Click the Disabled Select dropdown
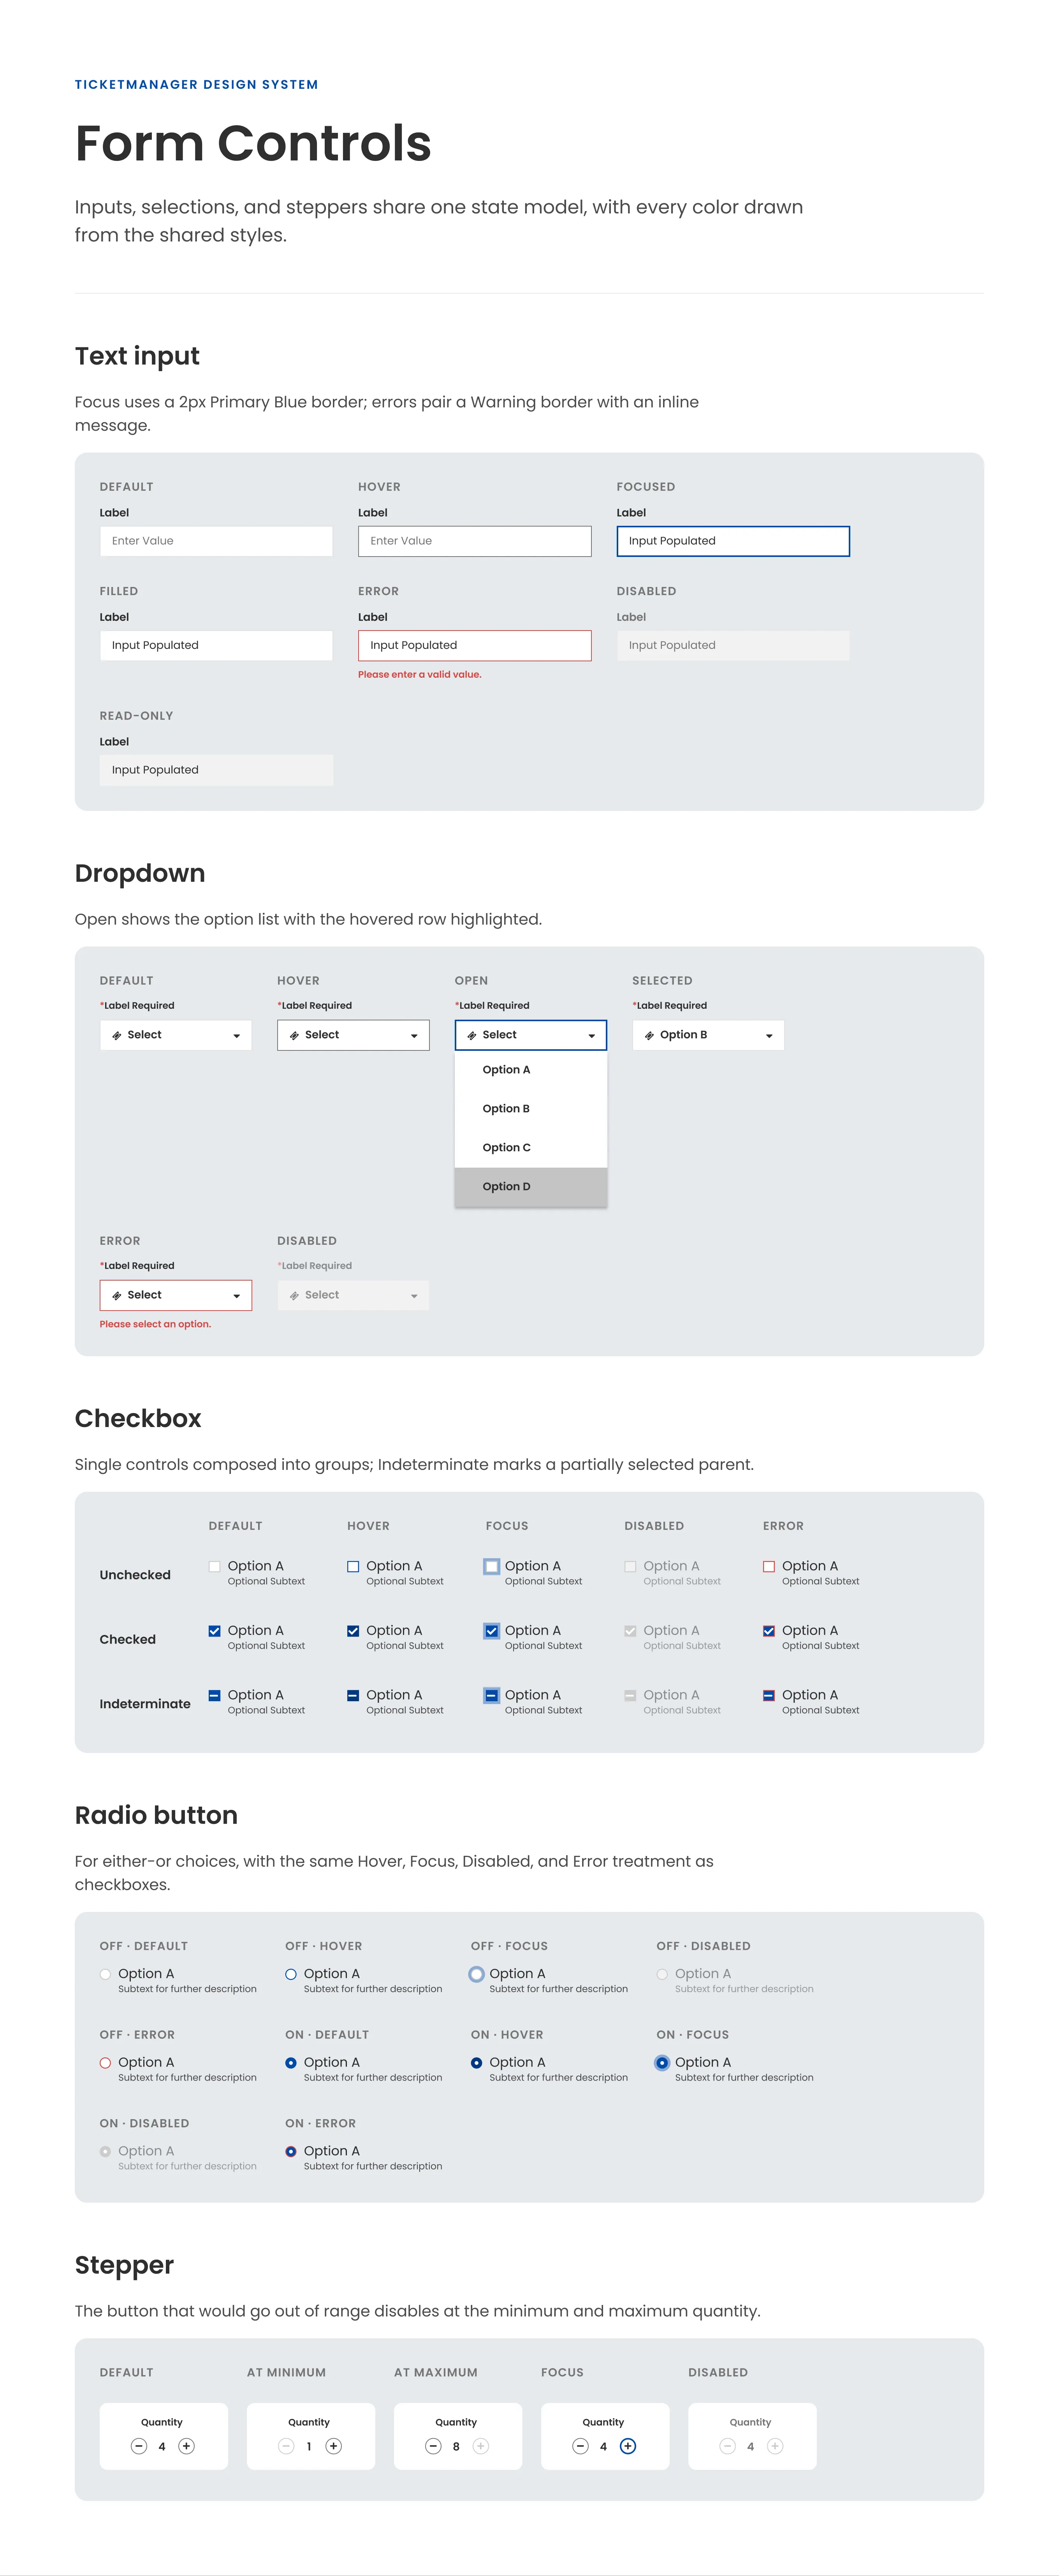 [353, 1295]
